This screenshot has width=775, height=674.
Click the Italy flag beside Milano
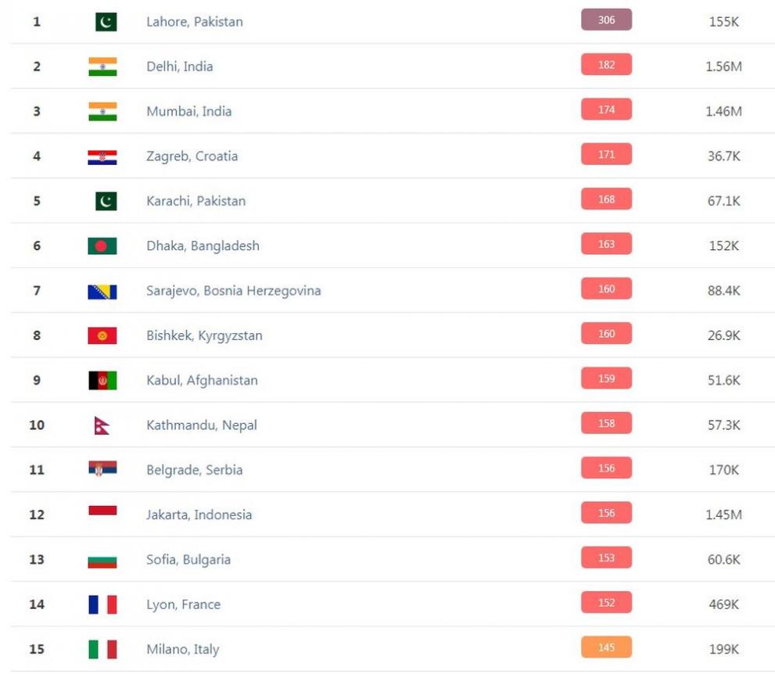pyautogui.click(x=102, y=650)
